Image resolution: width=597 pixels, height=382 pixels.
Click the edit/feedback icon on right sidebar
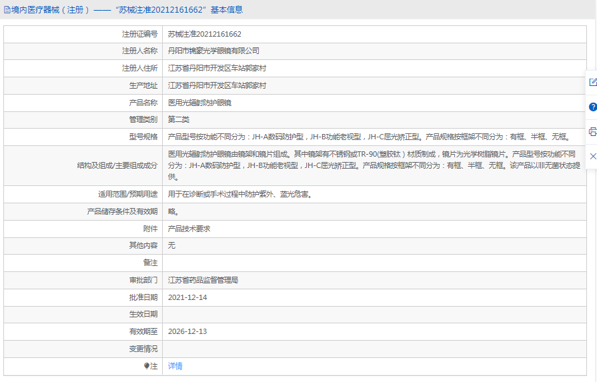coord(592,83)
